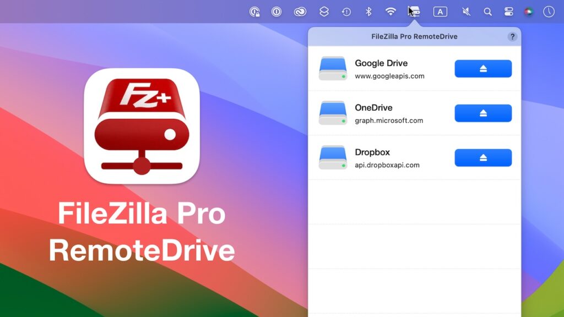564x317 pixels.
Task: Select the OneDrive list entry
Action: [386, 113]
